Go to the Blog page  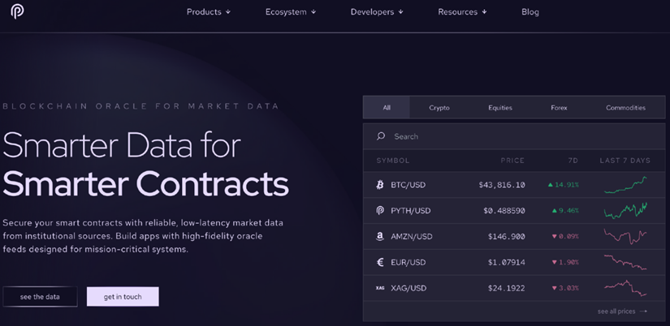530,12
